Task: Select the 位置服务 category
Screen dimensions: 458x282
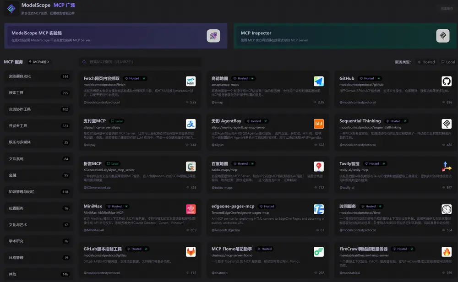Action: (38, 208)
